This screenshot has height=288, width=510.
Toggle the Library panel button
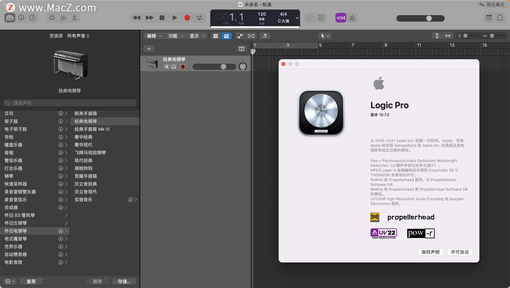tap(10, 18)
